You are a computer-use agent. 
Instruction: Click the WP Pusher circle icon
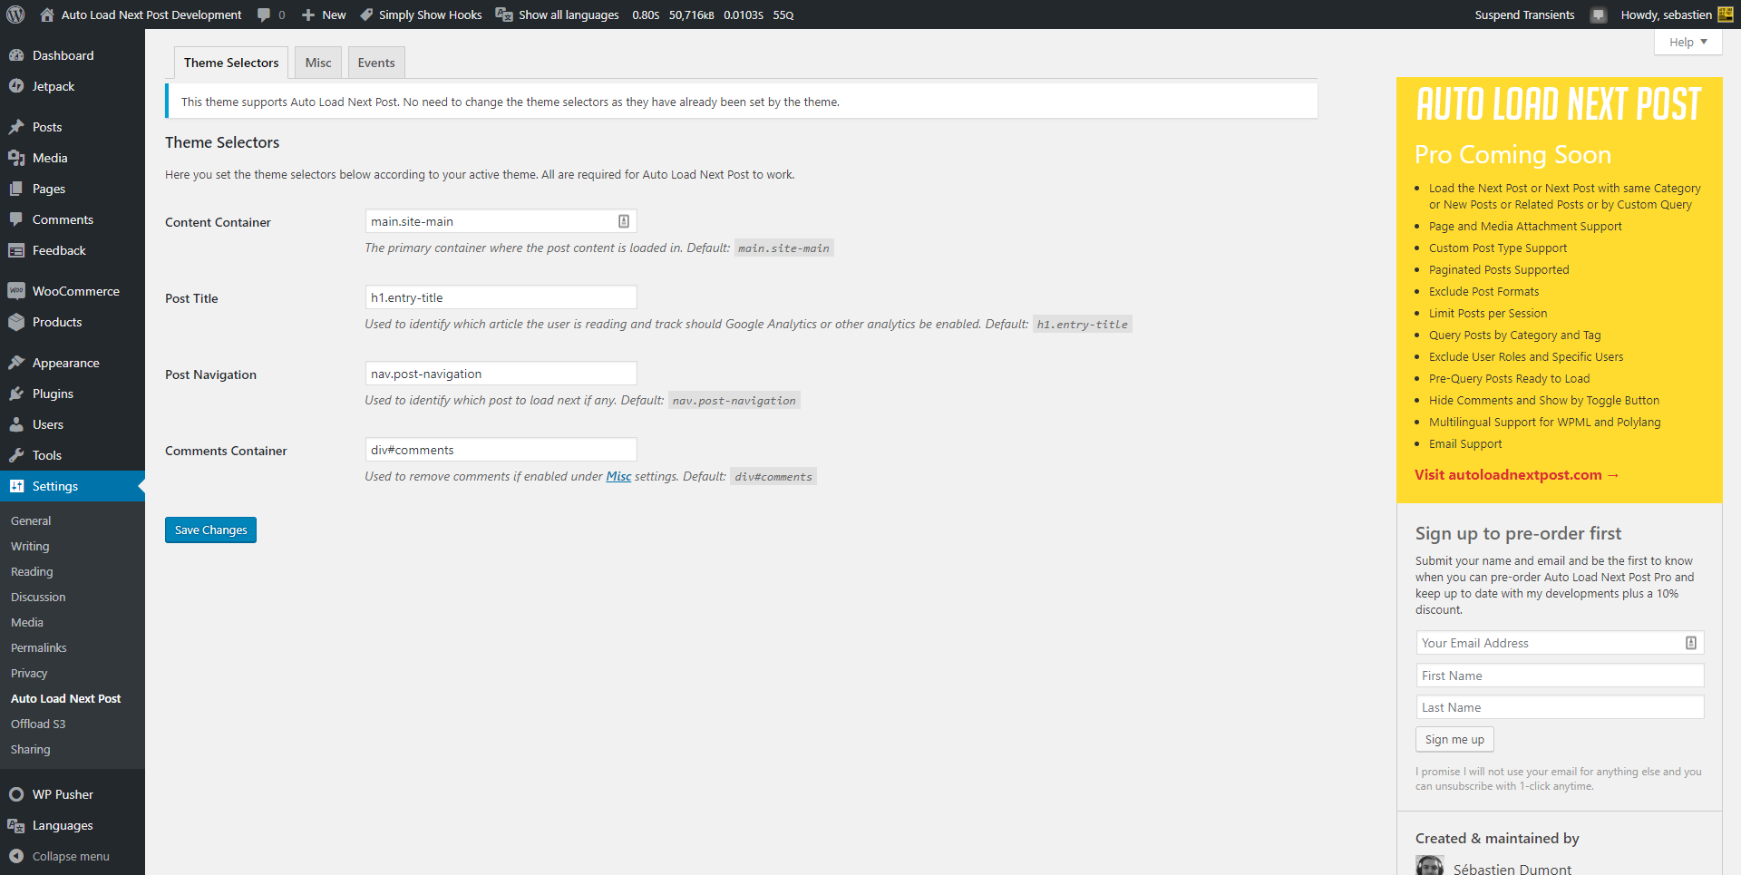tap(16, 794)
